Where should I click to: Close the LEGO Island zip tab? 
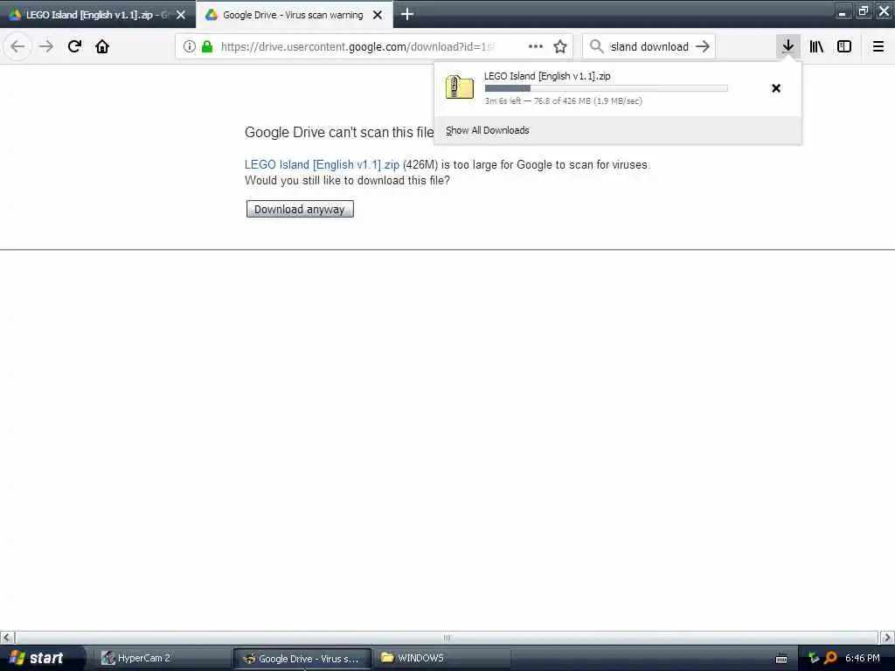click(x=181, y=15)
